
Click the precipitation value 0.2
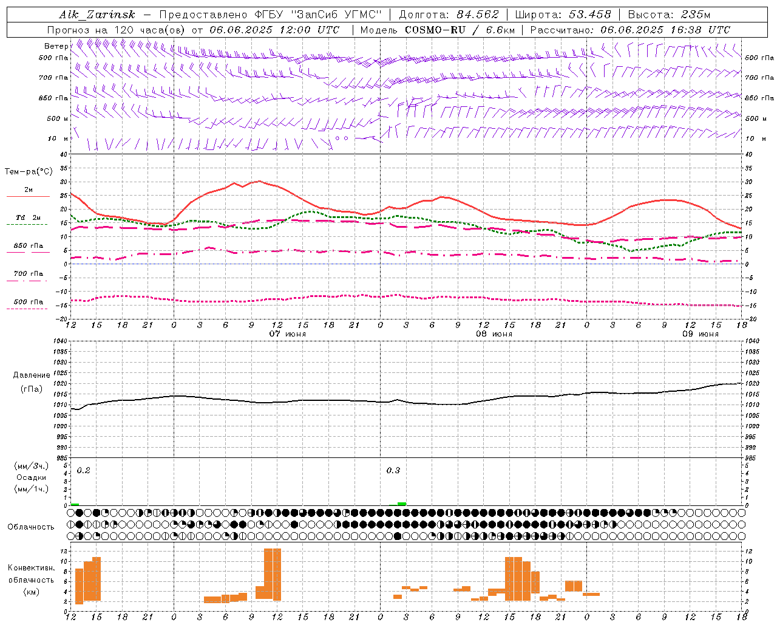[x=84, y=471]
